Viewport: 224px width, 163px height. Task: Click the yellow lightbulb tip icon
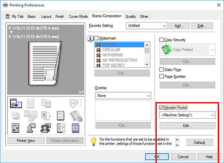(94, 142)
